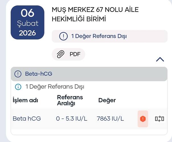Click the red out-of-range warning icon
Screen dimensions: 172x142
point(143,119)
